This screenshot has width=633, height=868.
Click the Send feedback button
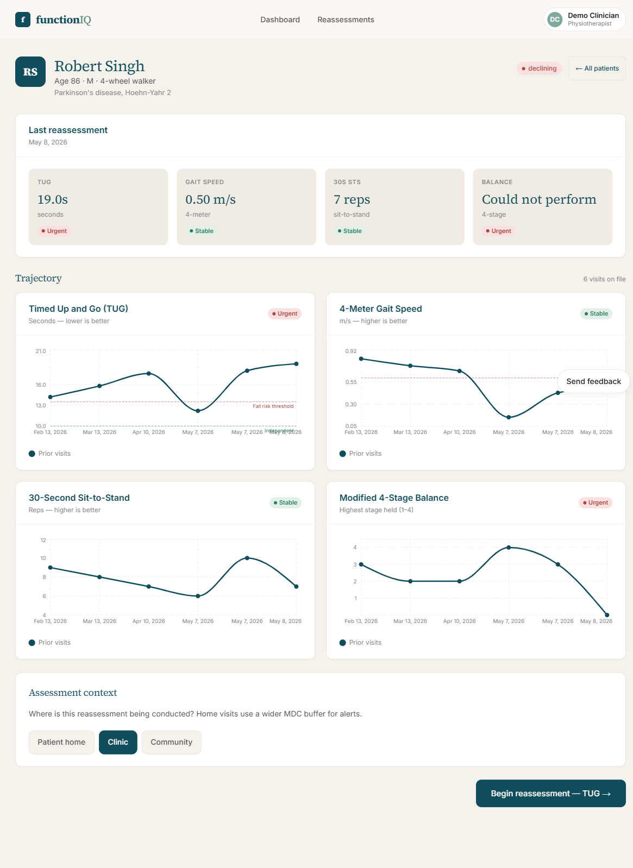click(593, 381)
